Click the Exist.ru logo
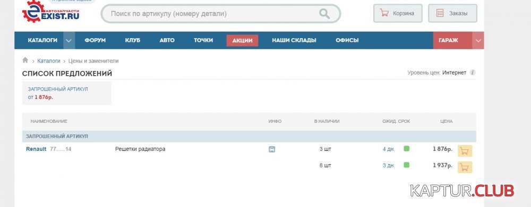 pos(51,12)
